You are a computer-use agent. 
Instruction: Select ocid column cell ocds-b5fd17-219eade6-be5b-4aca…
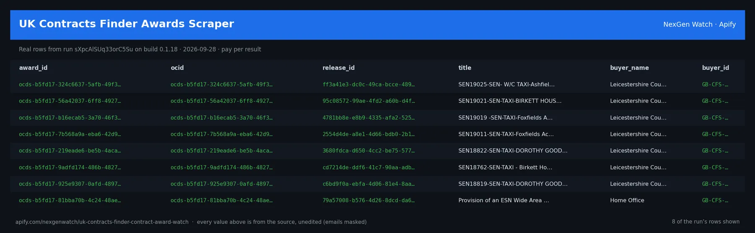[221, 151]
